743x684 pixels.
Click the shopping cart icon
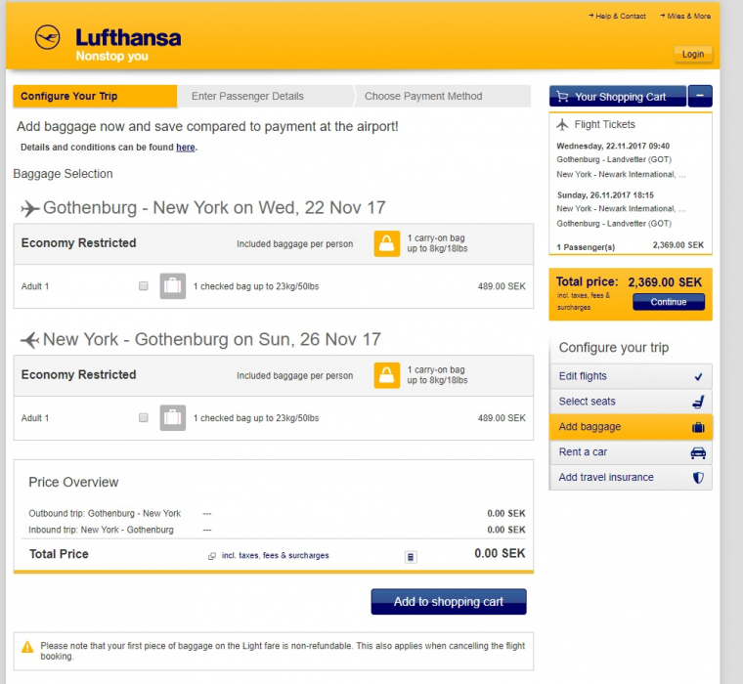coord(561,97)
